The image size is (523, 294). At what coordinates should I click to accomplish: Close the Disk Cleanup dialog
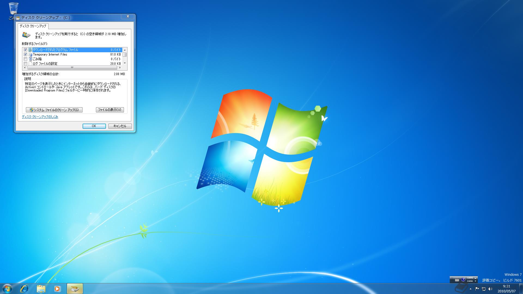pos(128,17)
